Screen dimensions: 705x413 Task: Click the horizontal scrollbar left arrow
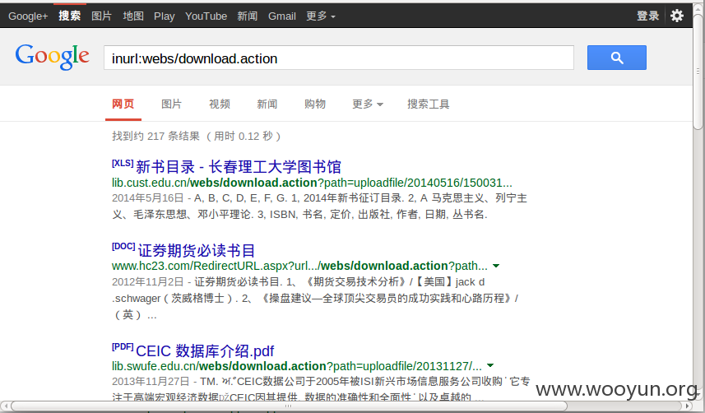[x=4, y=406]
